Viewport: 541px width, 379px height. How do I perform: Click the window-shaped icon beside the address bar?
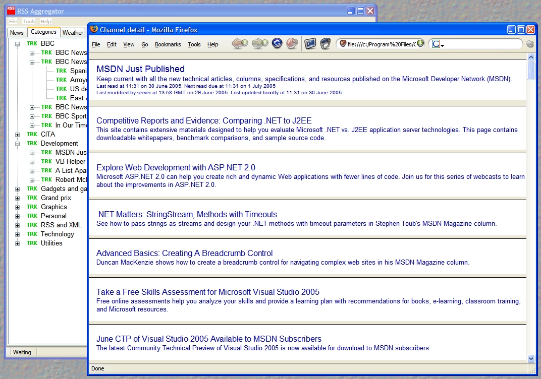326,44
